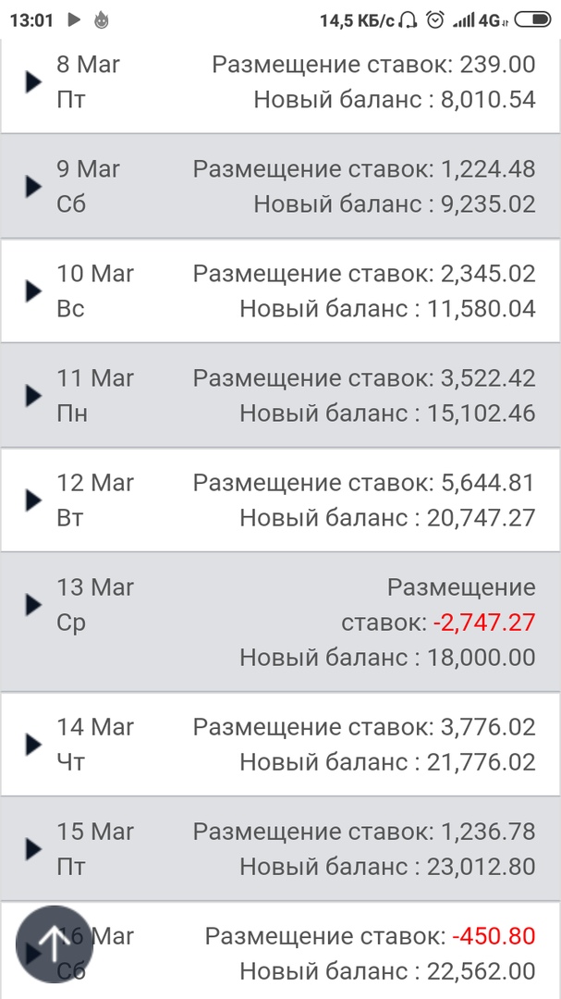Tap the scroll-to-top arrow button
The image size is (561, 999).
55,943
